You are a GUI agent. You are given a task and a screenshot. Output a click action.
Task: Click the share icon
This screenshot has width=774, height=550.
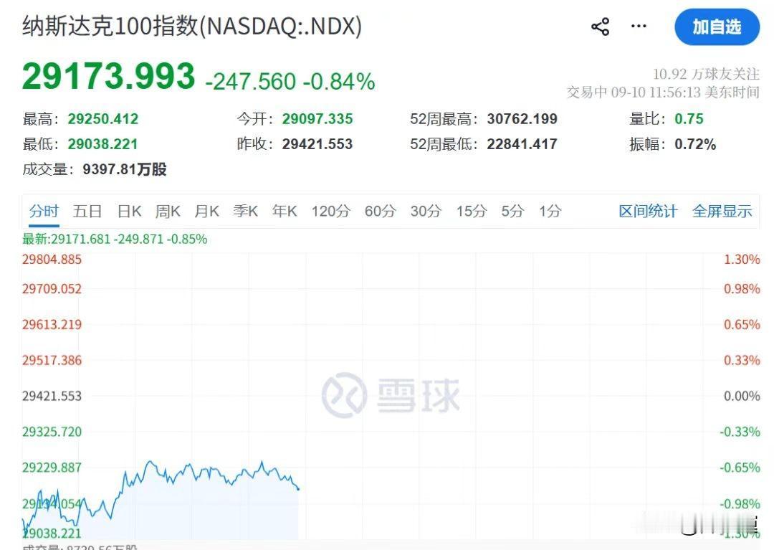(x=601, y=27)
